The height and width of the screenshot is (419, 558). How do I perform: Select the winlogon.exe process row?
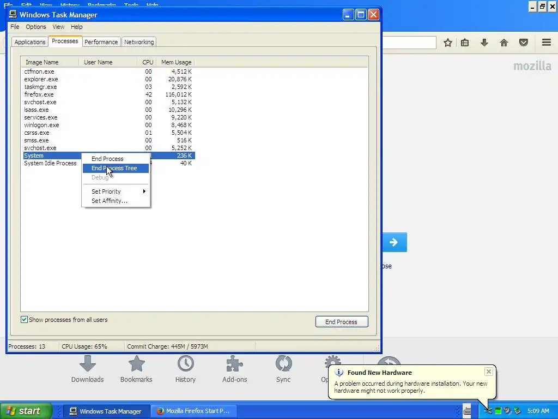point(109,125)
